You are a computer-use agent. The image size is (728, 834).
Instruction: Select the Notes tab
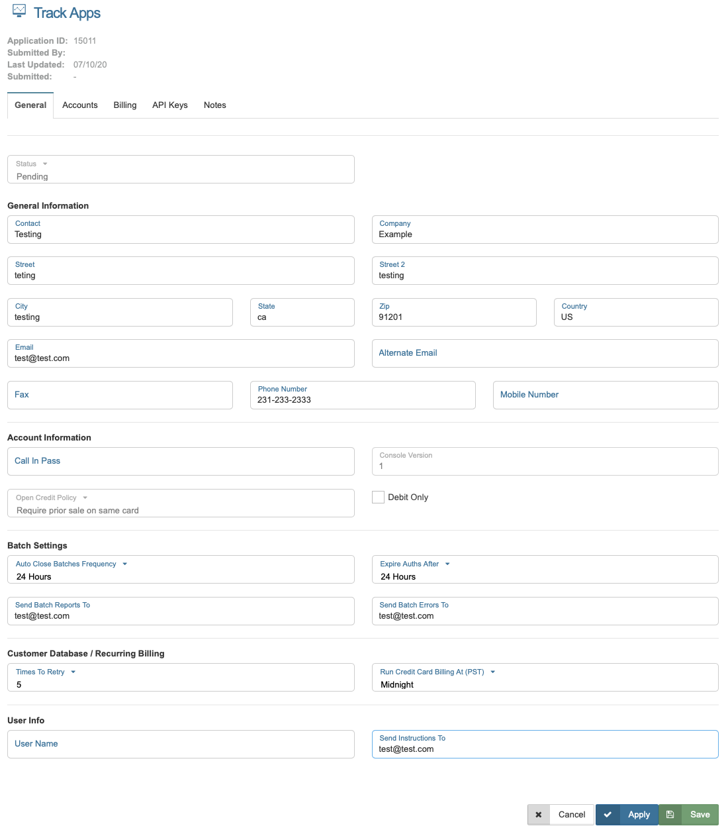click(x=215, y=105)
